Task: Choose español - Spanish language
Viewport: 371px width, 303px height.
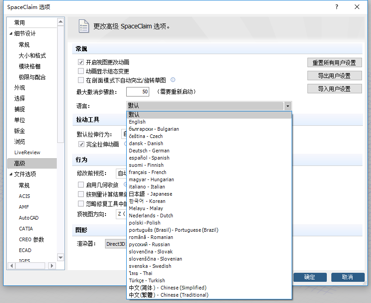Action: pyautogui.click(x=209, y=158)
